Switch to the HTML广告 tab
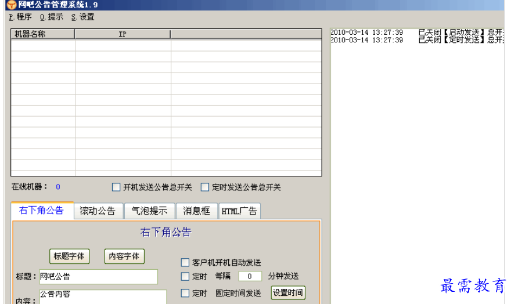The height and width of the screenshot is (304, 511). tap(239, 211)
